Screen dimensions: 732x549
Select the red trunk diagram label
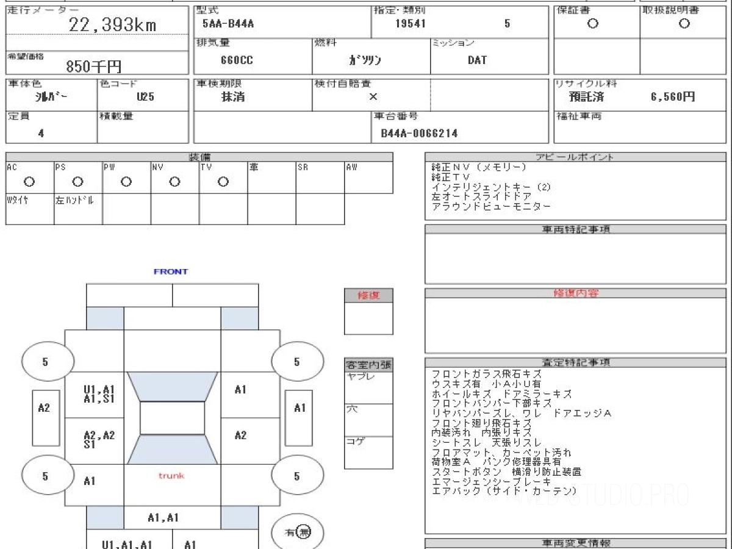tap(171, 475)
